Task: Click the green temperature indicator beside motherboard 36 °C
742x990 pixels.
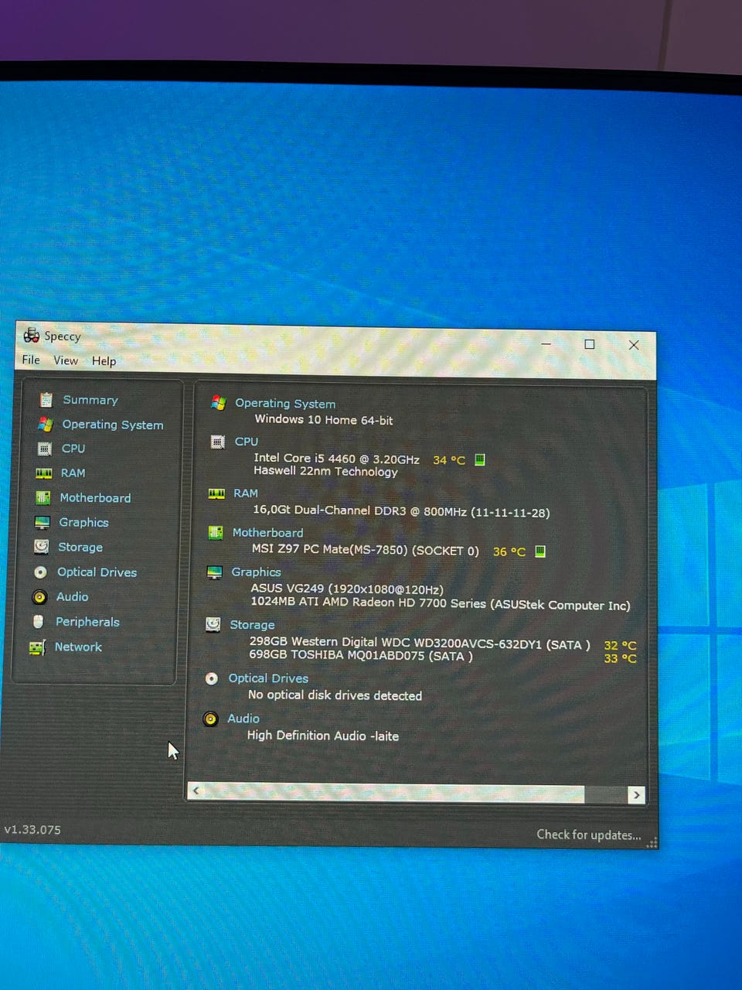Action: coord(540,551)
